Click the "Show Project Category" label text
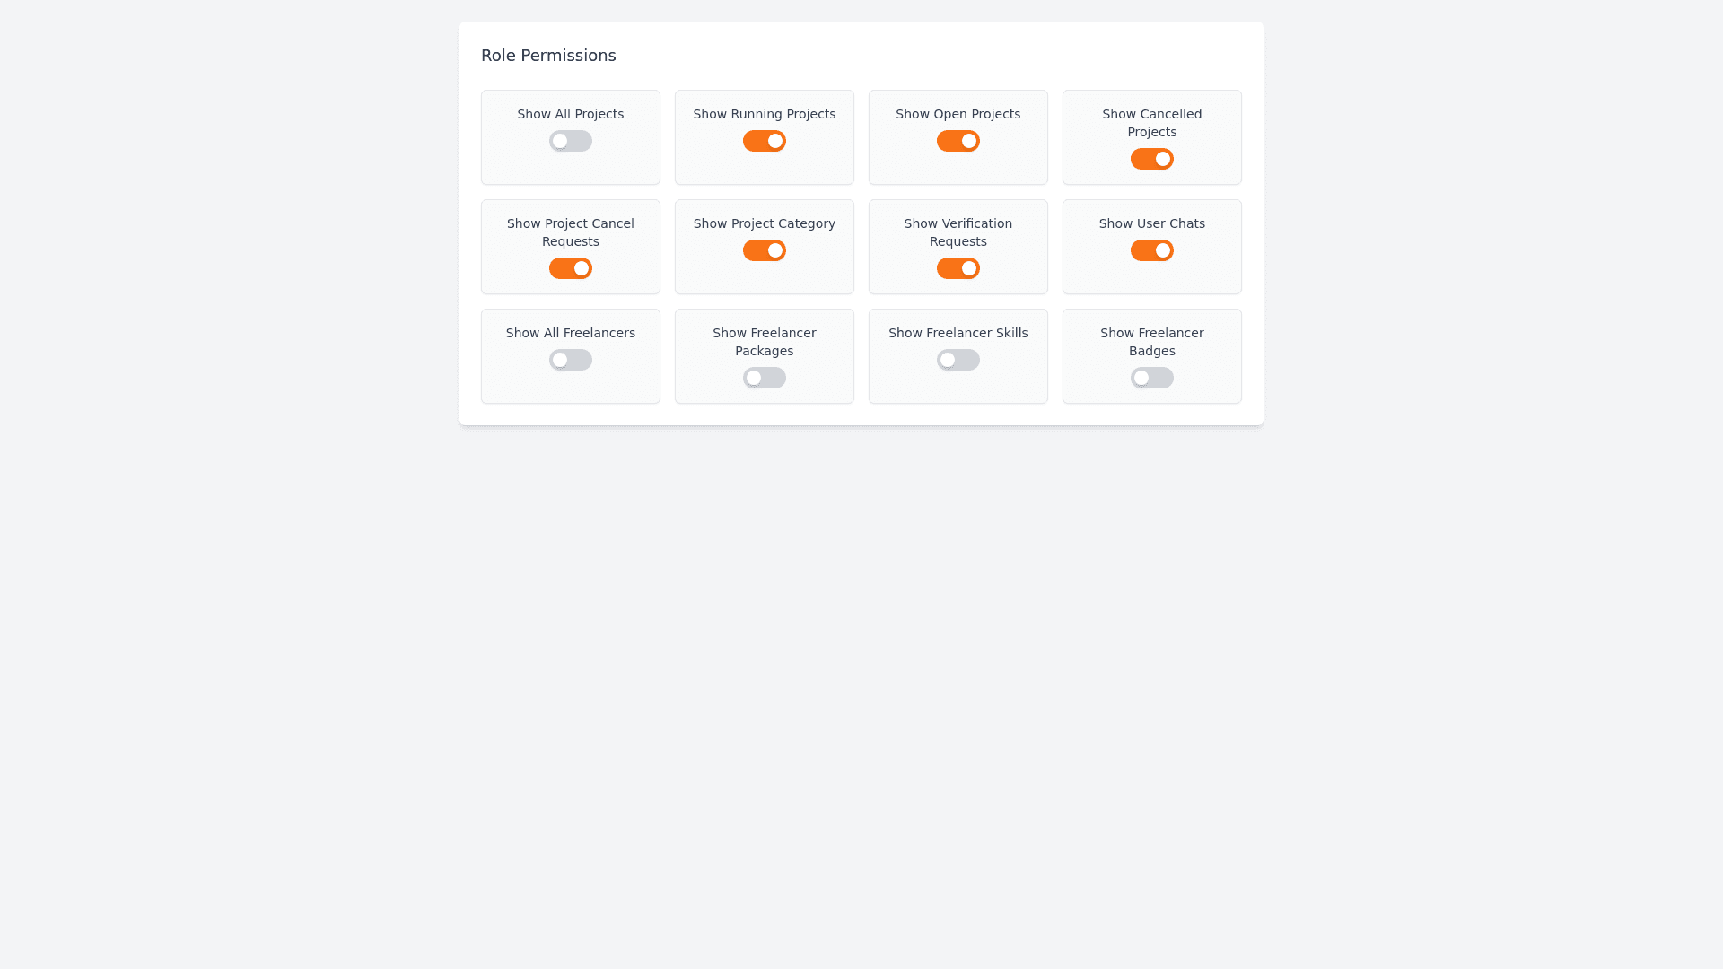 tap(765, 223)
